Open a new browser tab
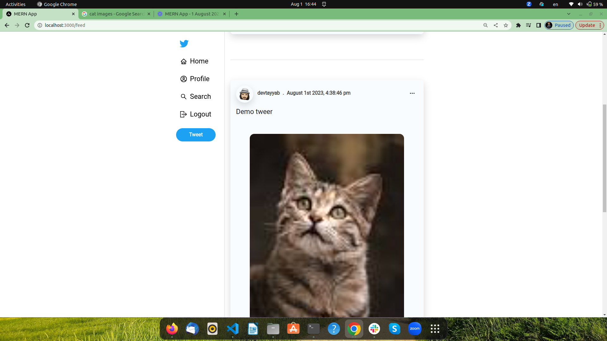Screen dimensions: 607x341 tap(236, 14)
